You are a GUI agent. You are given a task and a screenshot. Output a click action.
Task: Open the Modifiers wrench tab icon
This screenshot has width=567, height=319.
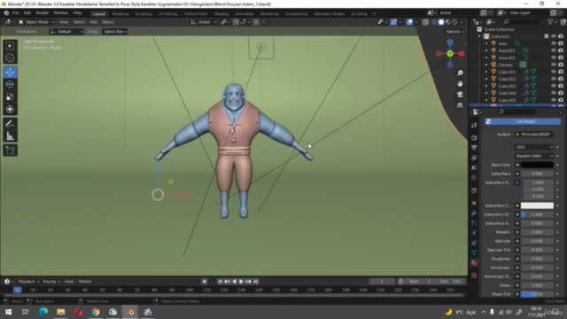tap(474, 214)
